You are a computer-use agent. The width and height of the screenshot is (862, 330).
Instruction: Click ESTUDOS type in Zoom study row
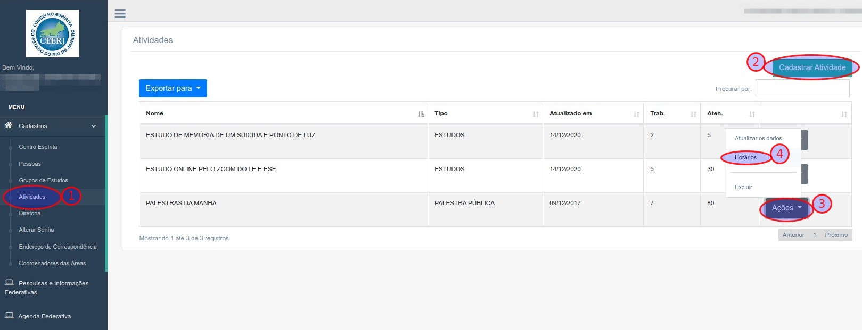[x=449, y=169]
